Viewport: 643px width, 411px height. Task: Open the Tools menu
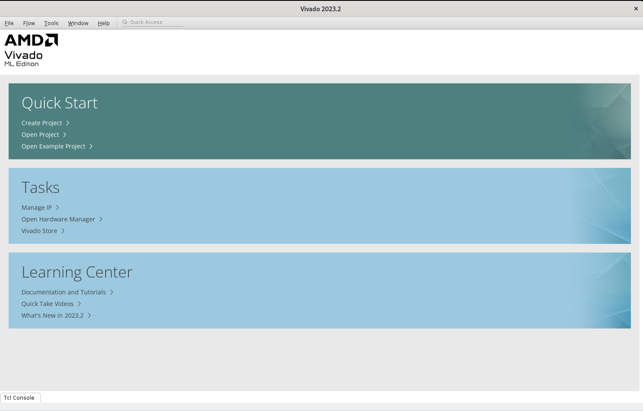pos(51,23)
